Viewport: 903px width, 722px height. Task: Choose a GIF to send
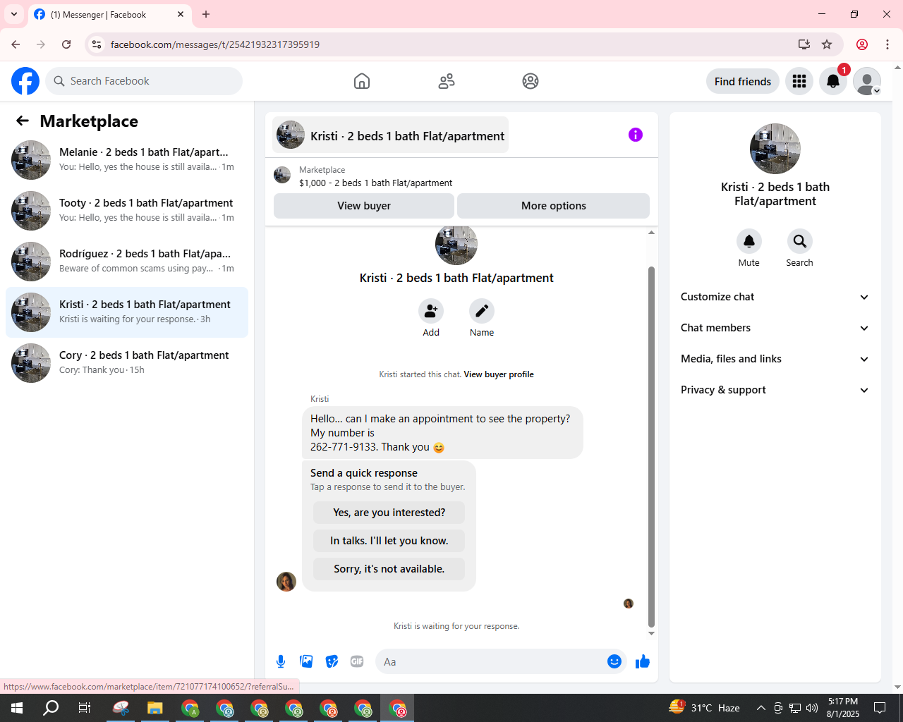(357, 661)
